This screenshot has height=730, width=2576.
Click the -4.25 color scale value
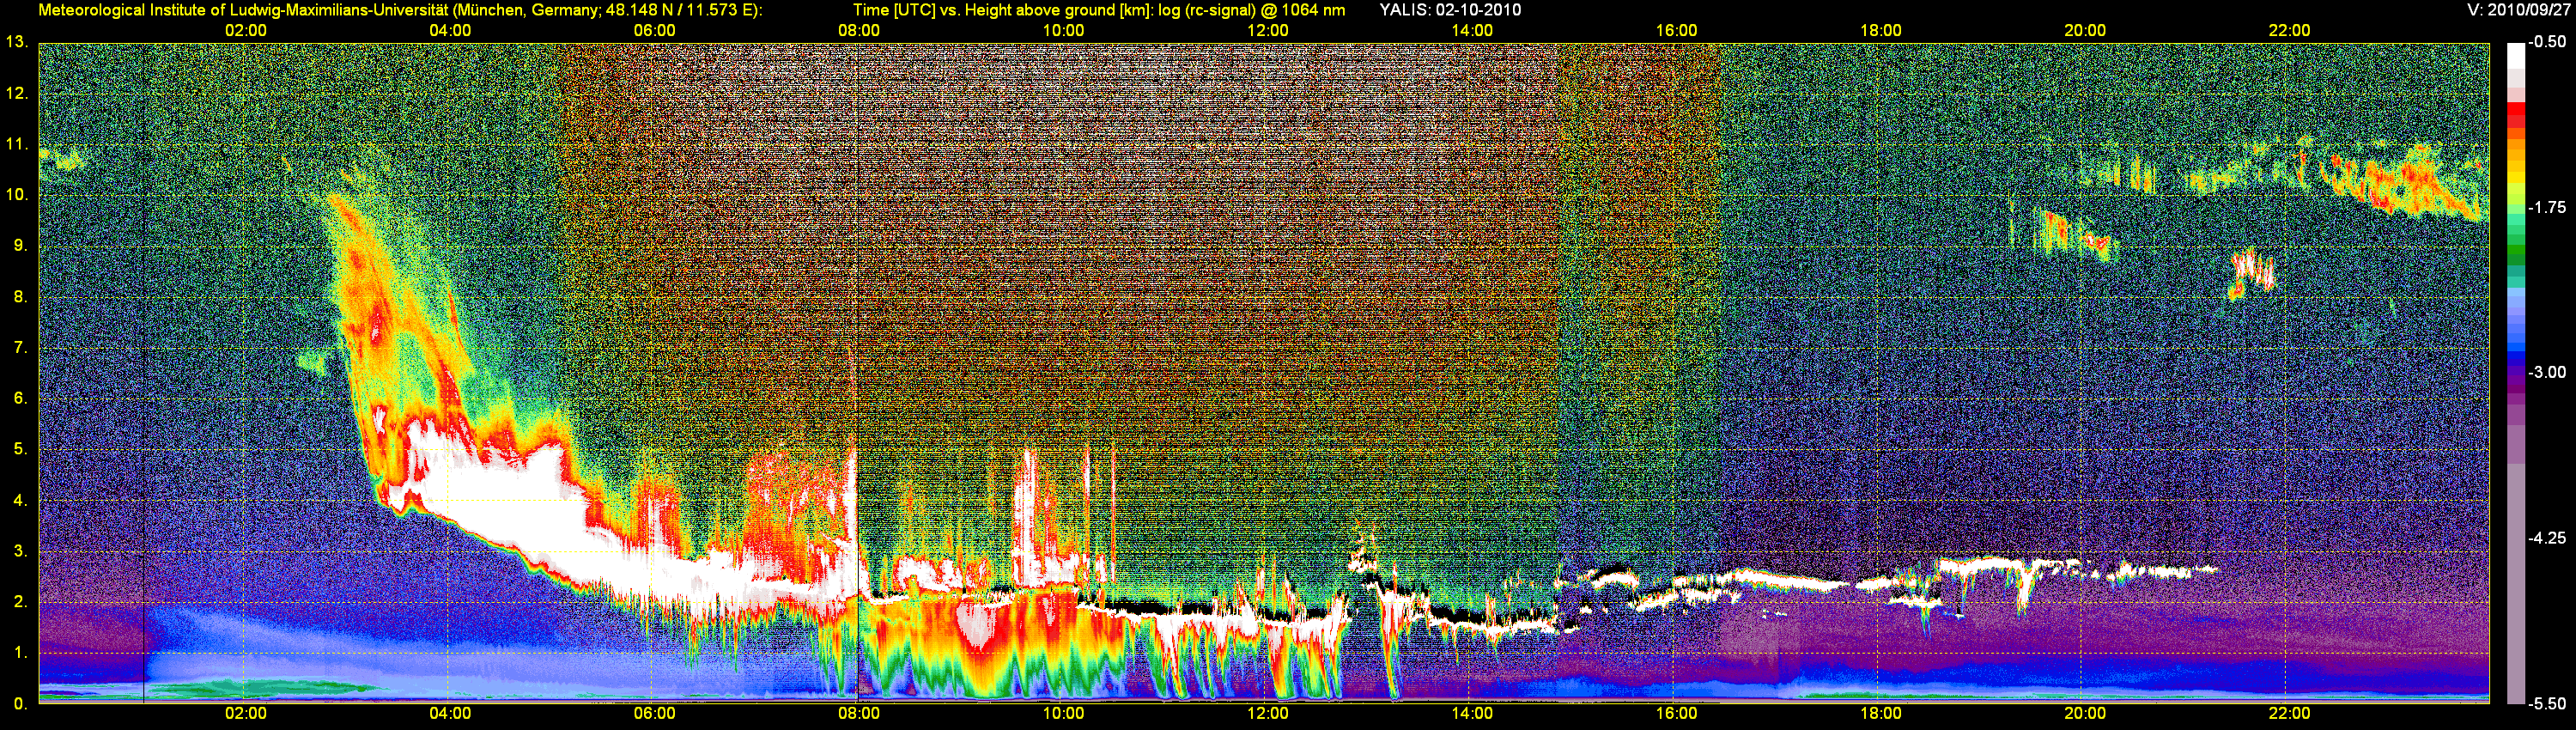coord(2547,538)
